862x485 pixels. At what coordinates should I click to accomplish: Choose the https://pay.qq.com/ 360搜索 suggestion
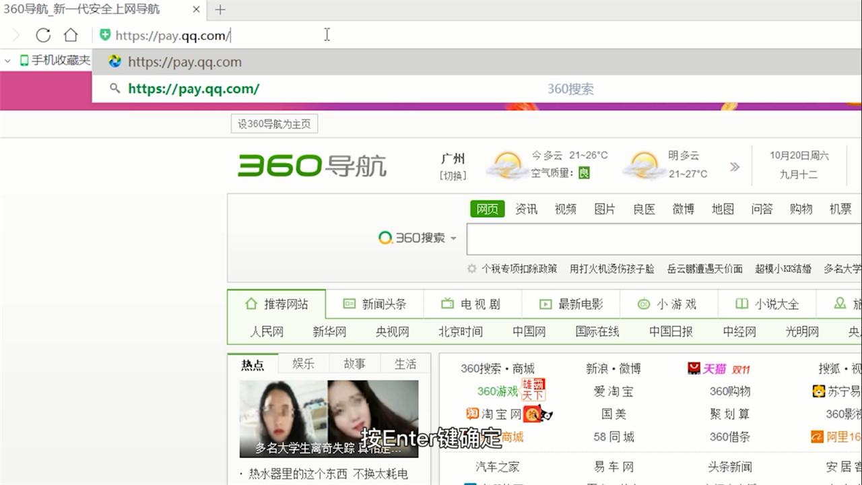coord(477,89)
